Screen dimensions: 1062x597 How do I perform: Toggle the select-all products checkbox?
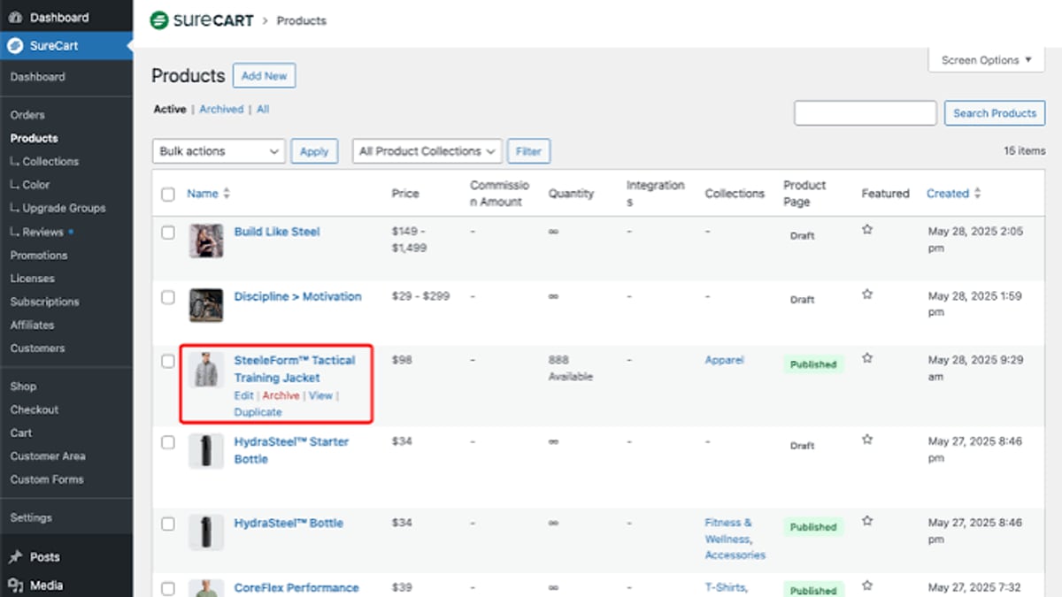click(168, 194)
